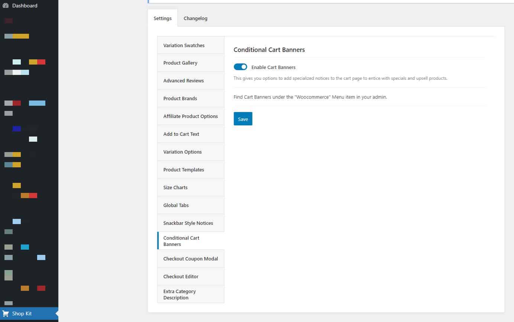
Task: Select the Settings tab
Action: pos(162,18)
